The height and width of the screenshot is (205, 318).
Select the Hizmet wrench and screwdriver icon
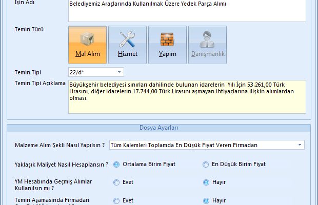point(127,45)
